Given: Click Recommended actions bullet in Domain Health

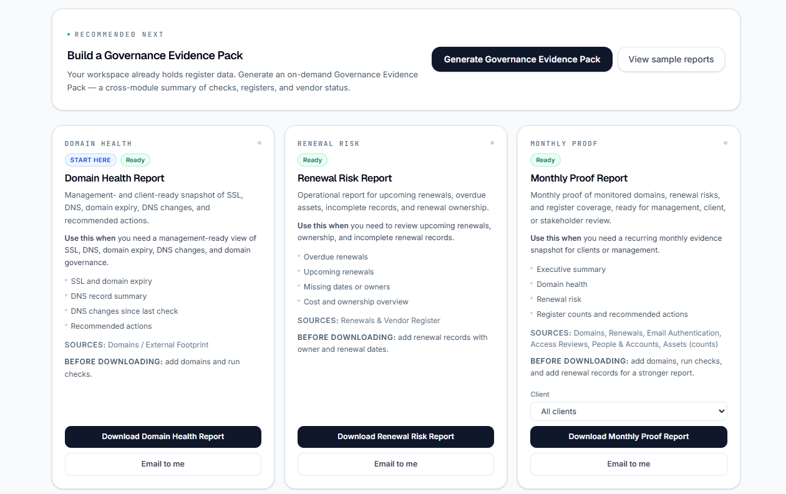Looking at the screenshot, I should pos(111,326).
